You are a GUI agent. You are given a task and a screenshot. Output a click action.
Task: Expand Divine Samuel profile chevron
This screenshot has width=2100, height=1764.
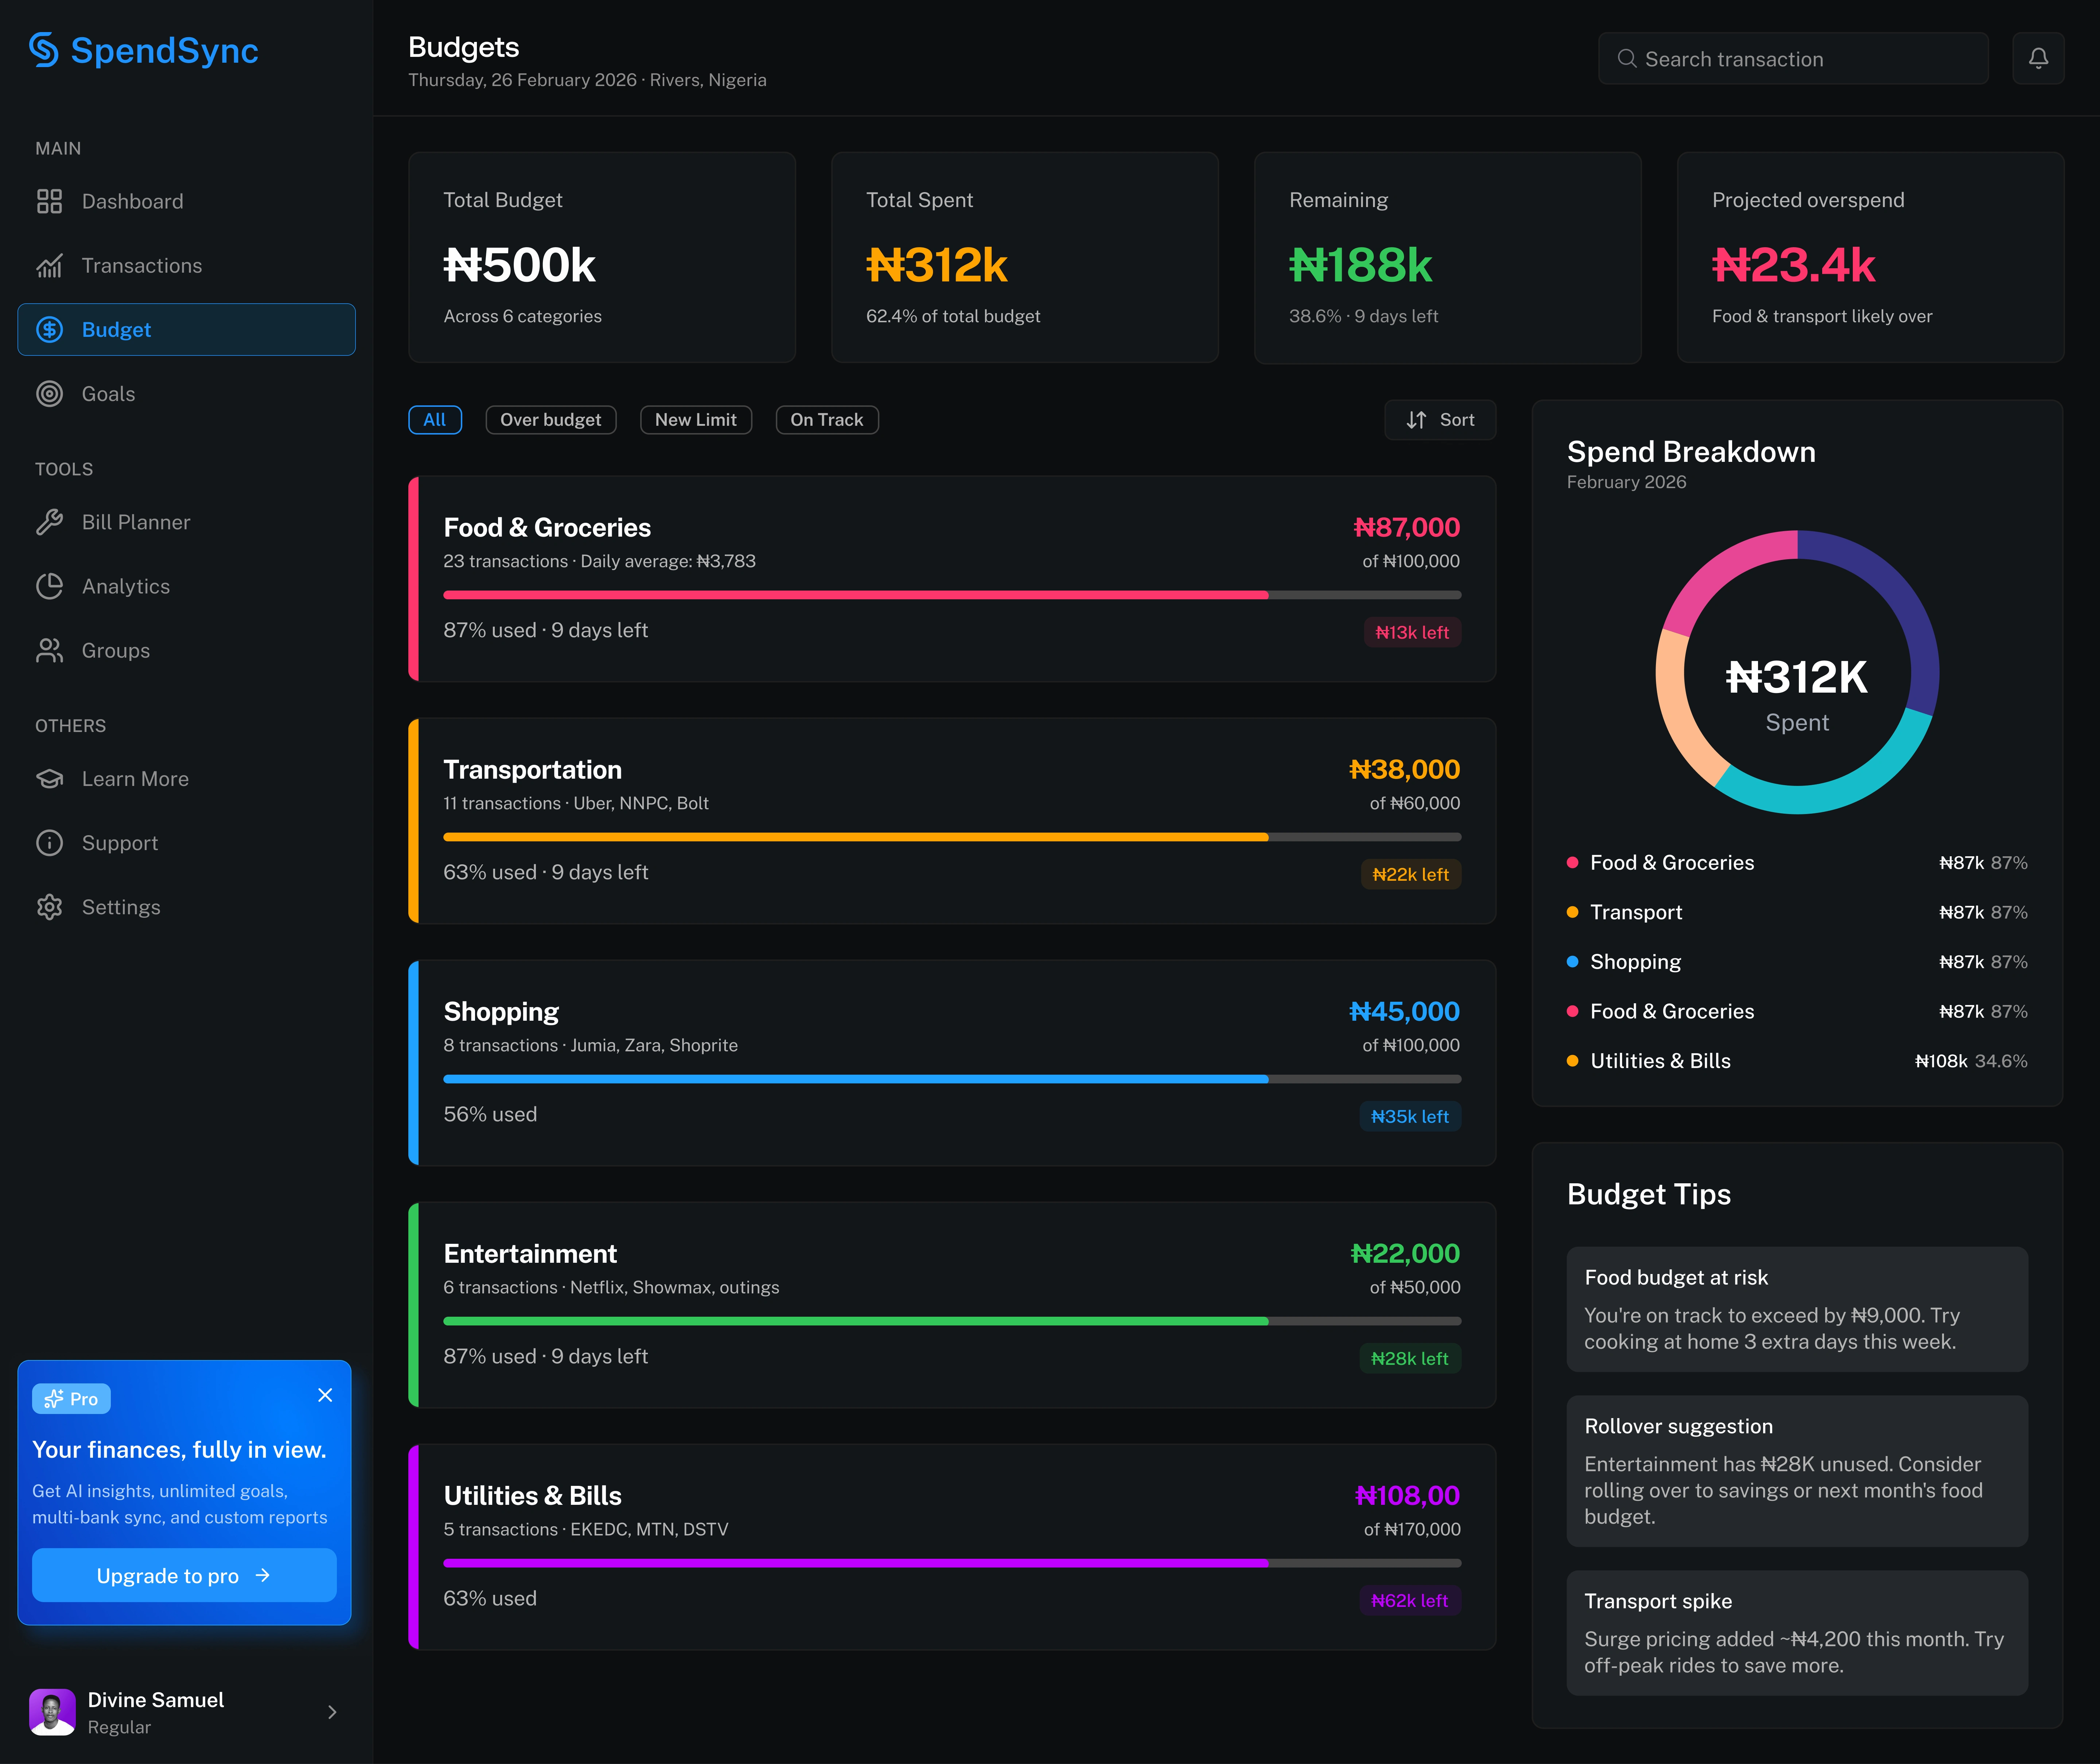tap(332, 1712)
